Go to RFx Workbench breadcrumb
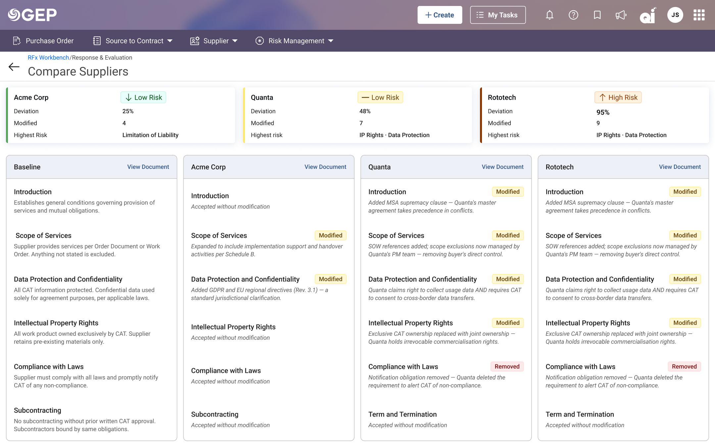Viewport: 715px width, 447px height. pyautogui.click(x=48, y=58)
